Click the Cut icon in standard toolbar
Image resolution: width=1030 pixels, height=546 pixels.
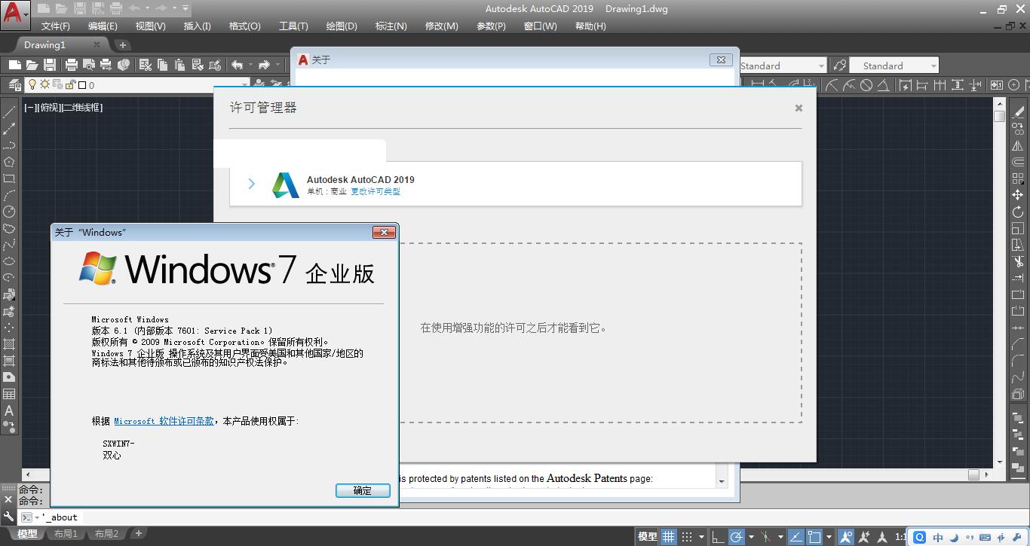coord(146,66)
